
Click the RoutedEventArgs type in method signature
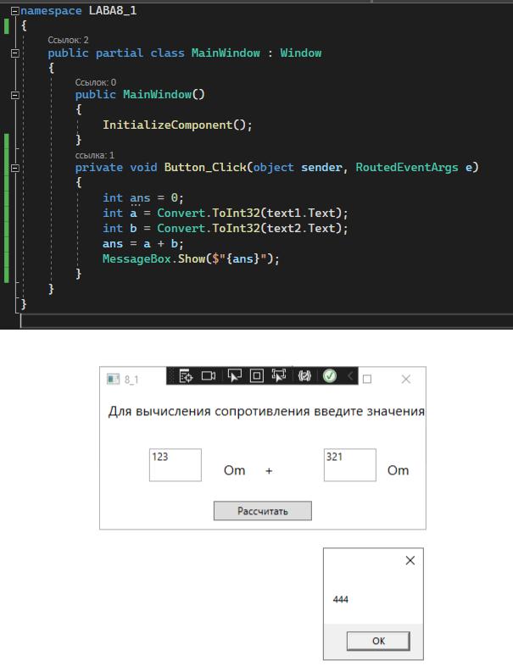(407, 168)
